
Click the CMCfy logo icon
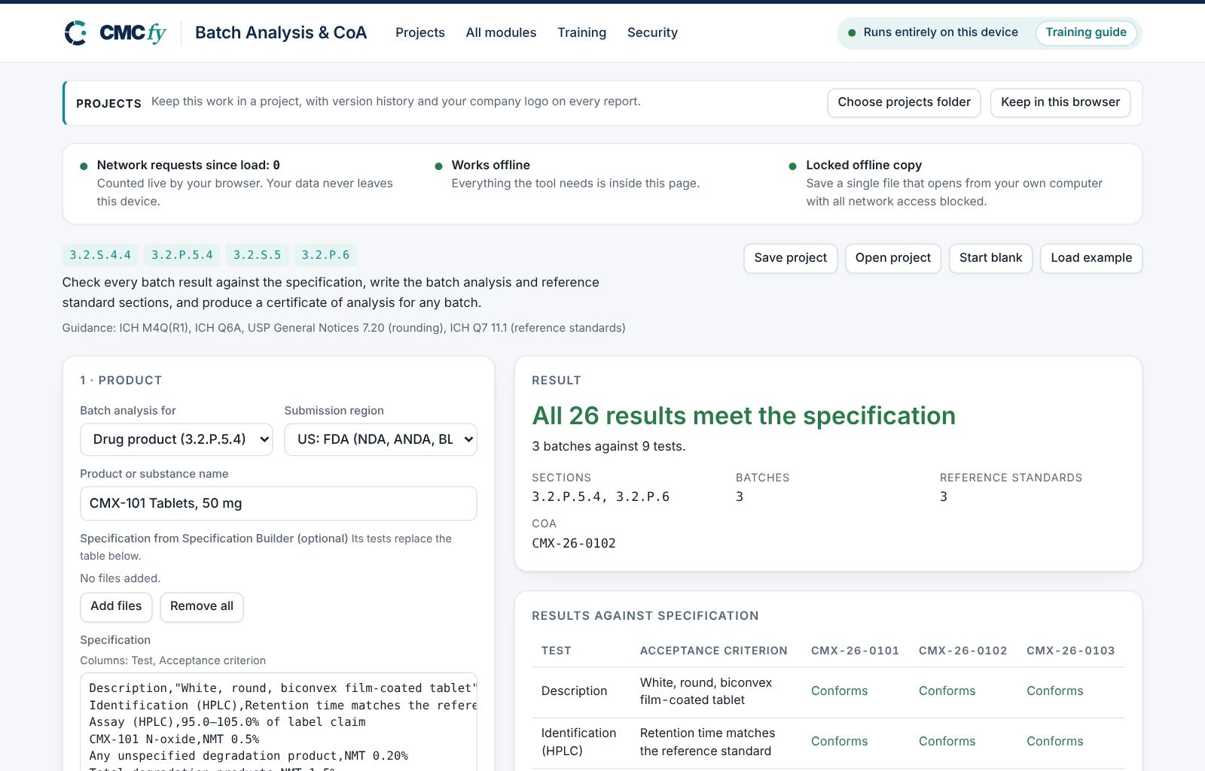point(75,32)
